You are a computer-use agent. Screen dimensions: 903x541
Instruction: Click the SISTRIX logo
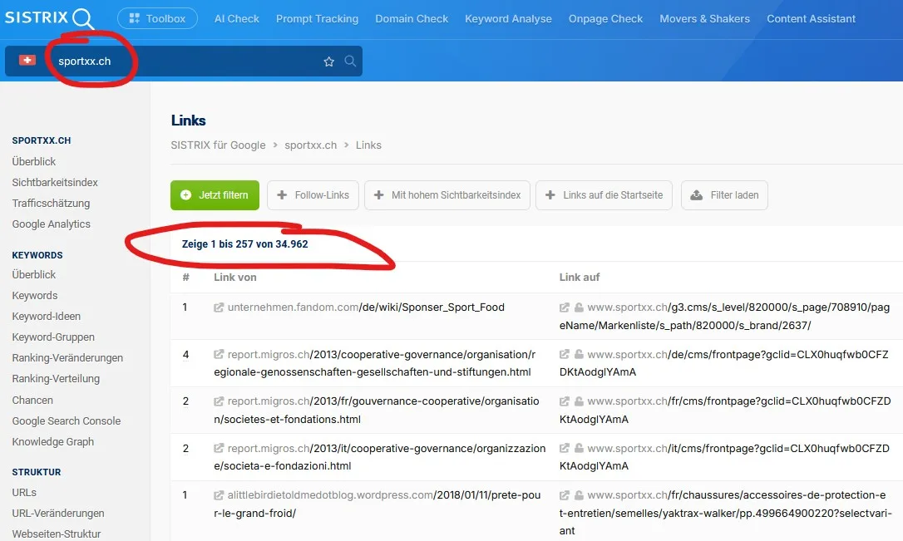[50, 18]
